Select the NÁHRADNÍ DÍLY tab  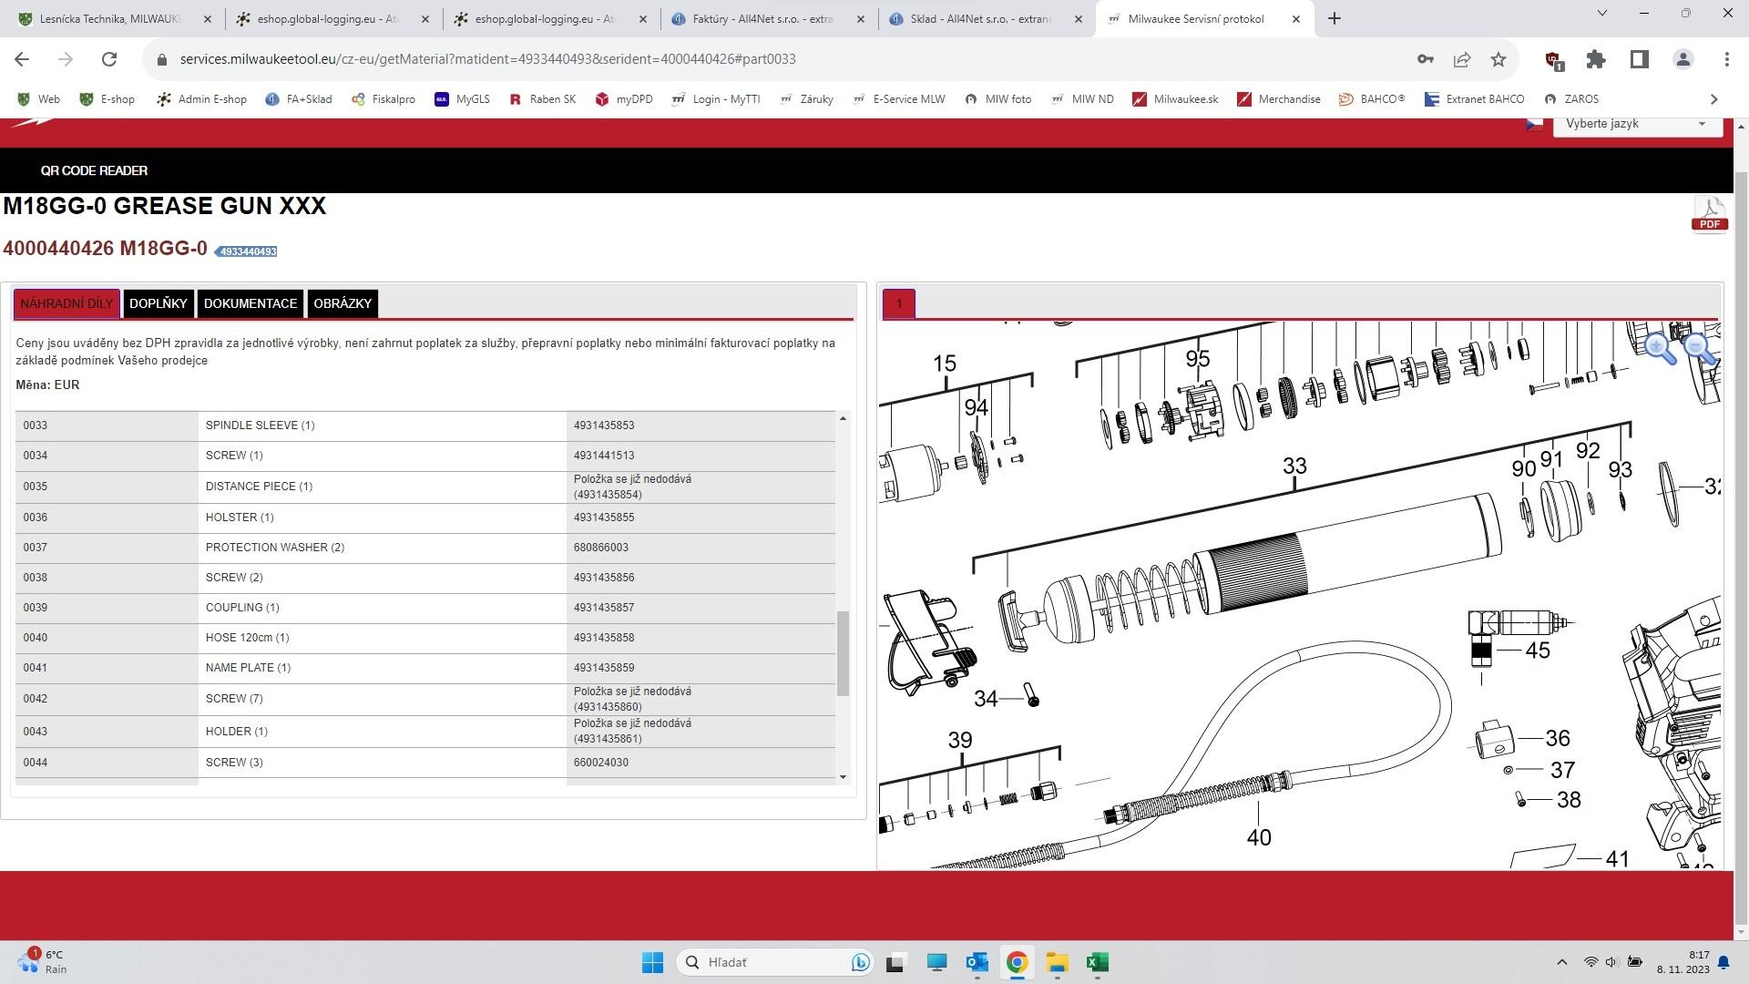click(x=66, y=303)
